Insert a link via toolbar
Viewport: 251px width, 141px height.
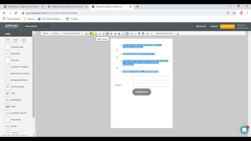[x=131, y=34]
